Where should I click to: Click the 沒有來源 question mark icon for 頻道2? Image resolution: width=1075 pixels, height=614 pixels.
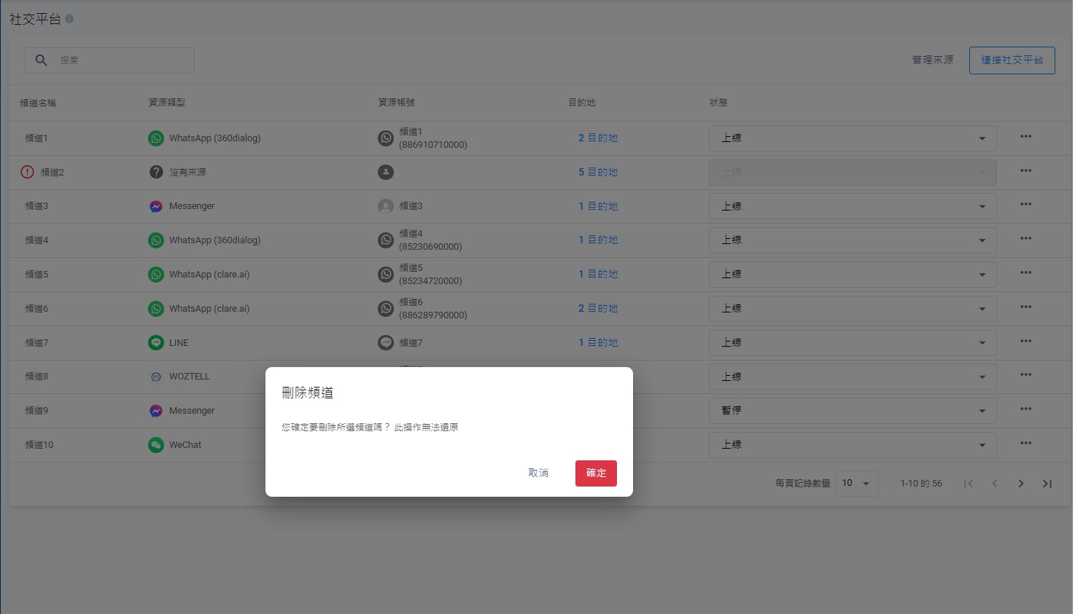(x=155, y=172)
